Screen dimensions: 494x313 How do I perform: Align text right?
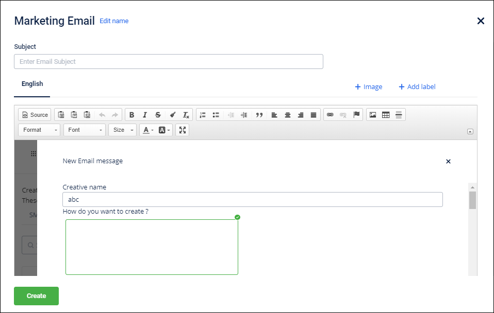pyautogui.click(x=301, y=115)
